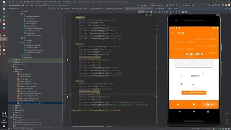Tap the saved bookmark icon in bottom navigation
Image resolution: width=231 pixels, height=130 pixels.
(194, 104)
